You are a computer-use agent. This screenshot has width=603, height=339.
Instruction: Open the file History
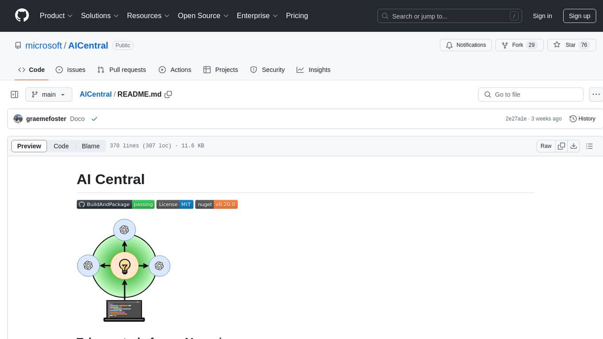[582, 119]
